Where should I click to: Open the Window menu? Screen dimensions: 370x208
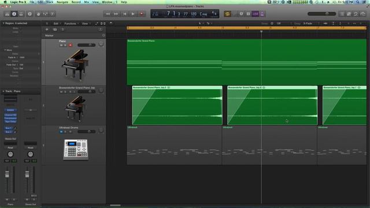tap(107, 2)
